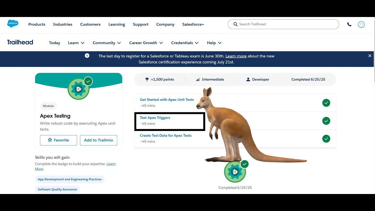Viewport: 375px width, 211px height.
Task: Click the trophy points icon
Action: coord(147,79)
